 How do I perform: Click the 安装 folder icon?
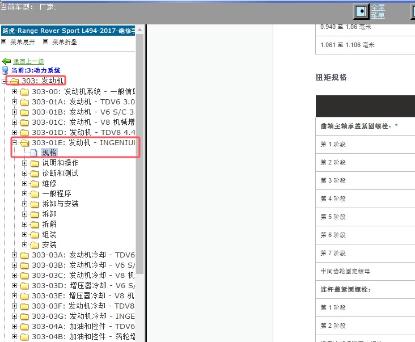pyautogui.click(x=35, y=245)
